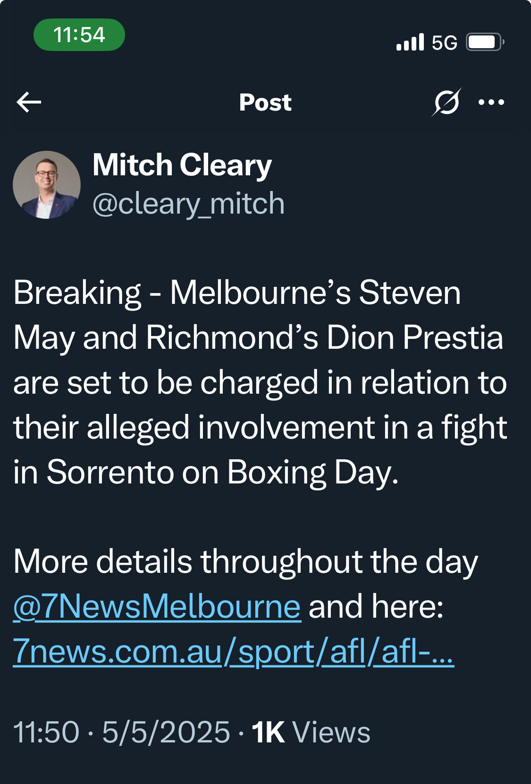Tap the green 11:54 time pill
The height and width of the screenshot is (784, 531).
click(x=79, y=35)
